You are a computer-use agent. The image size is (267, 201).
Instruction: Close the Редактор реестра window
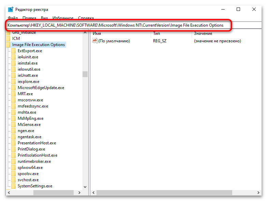tap(254, 9)
